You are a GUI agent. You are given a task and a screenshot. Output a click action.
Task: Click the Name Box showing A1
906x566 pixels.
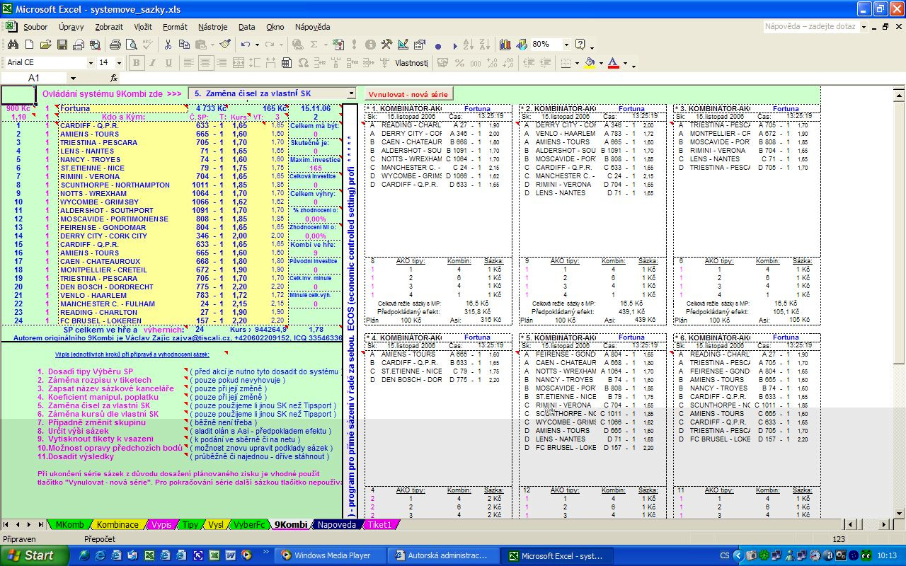(x=34, y=78)
